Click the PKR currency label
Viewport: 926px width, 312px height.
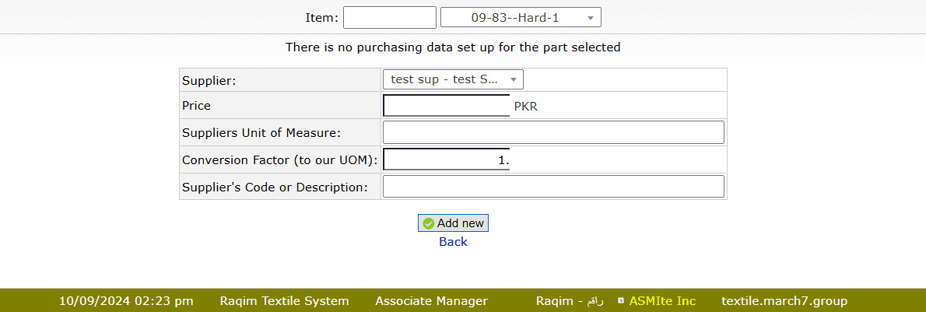[526, 107]
